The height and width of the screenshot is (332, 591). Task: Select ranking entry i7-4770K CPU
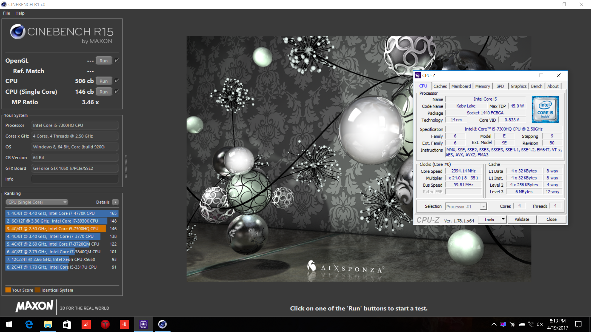[x=62, y=213]
